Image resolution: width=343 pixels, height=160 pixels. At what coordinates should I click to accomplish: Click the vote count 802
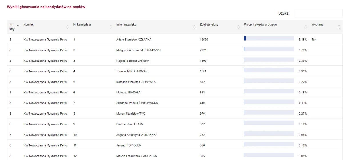202,82
